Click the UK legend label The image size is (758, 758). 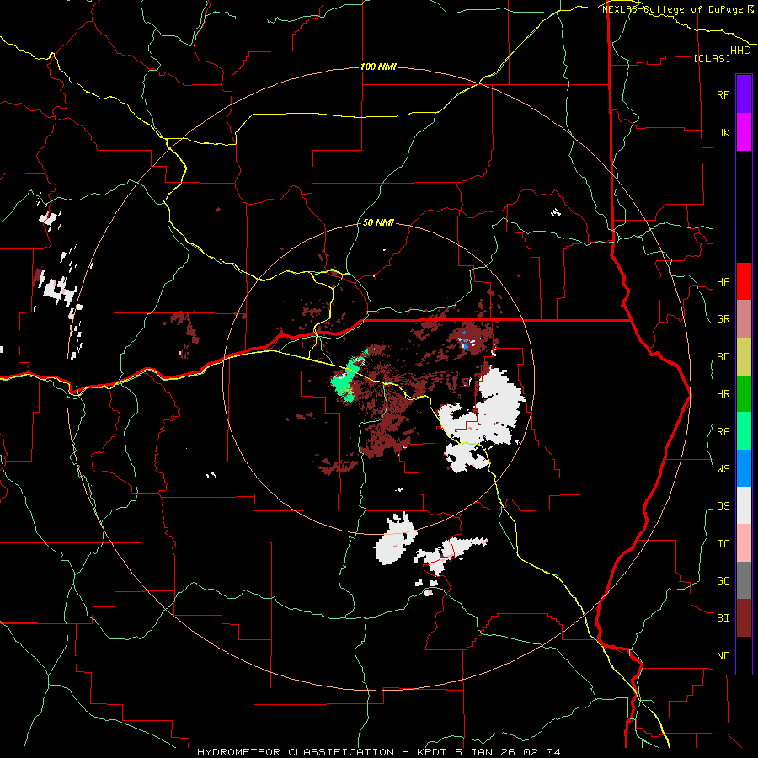(x=723, y=132)
